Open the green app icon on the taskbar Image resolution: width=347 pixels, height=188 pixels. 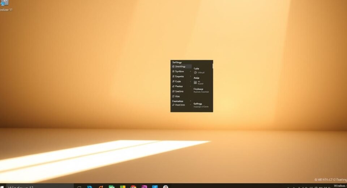tap(112, 187)
